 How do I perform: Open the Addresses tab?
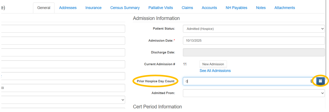(68, 8)
